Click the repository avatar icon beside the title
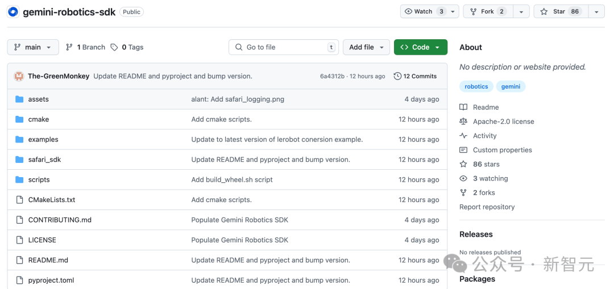This screenshot has width=614, height=289. pos(13,12)
